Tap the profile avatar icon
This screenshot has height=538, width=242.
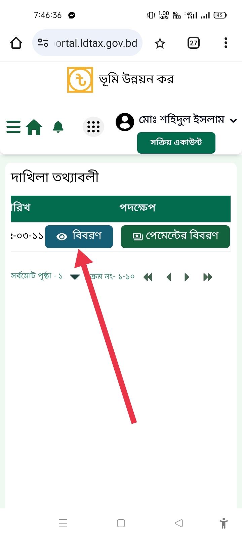(125, 122)
